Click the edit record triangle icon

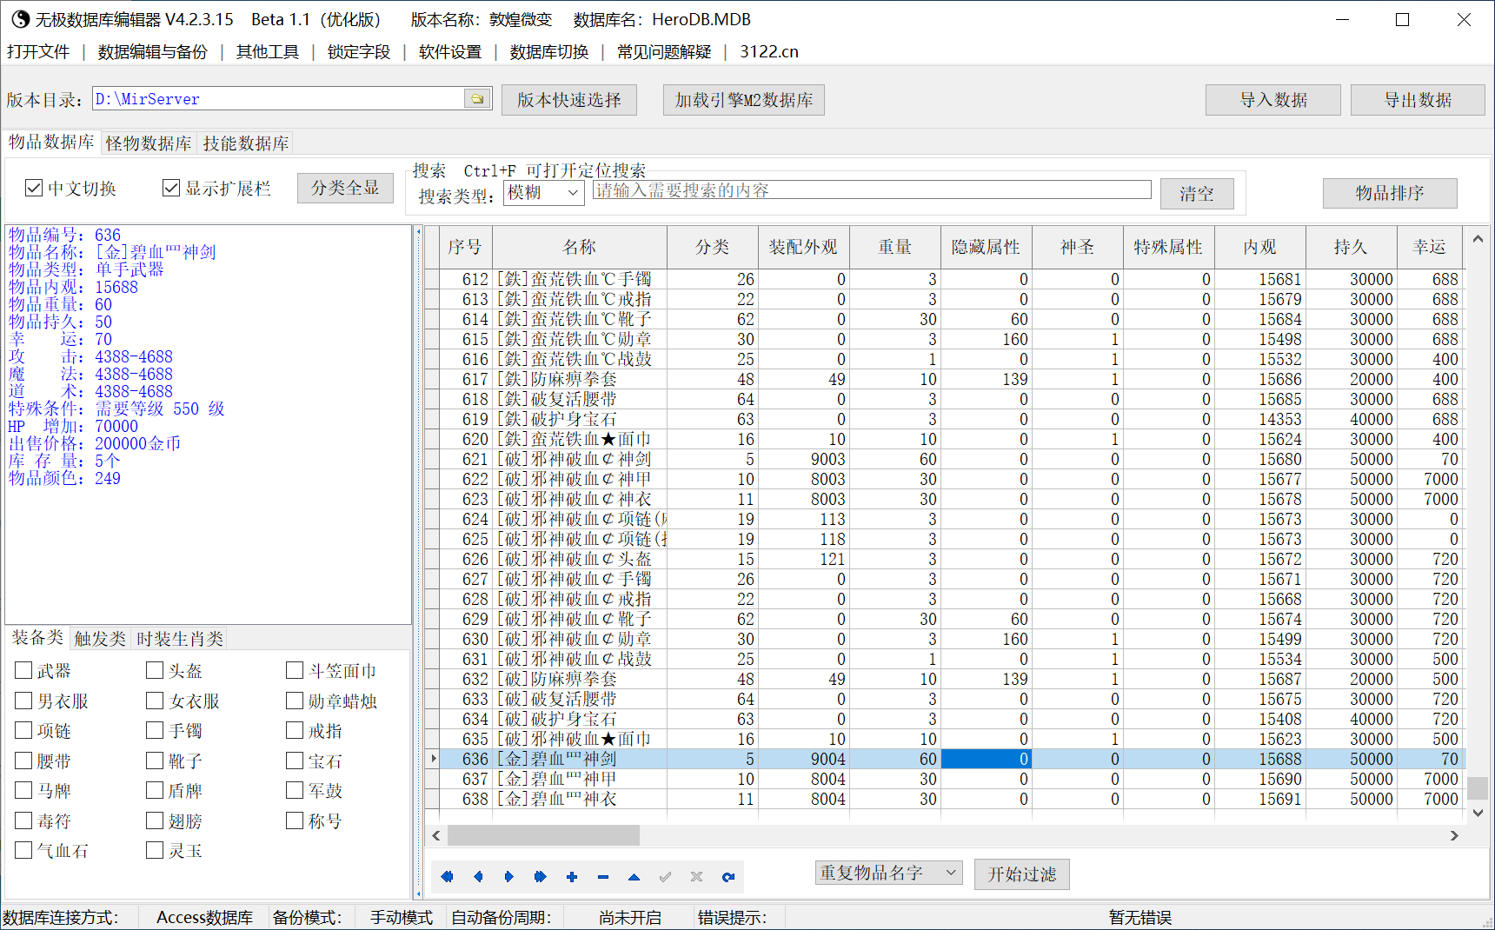[634, 877]
